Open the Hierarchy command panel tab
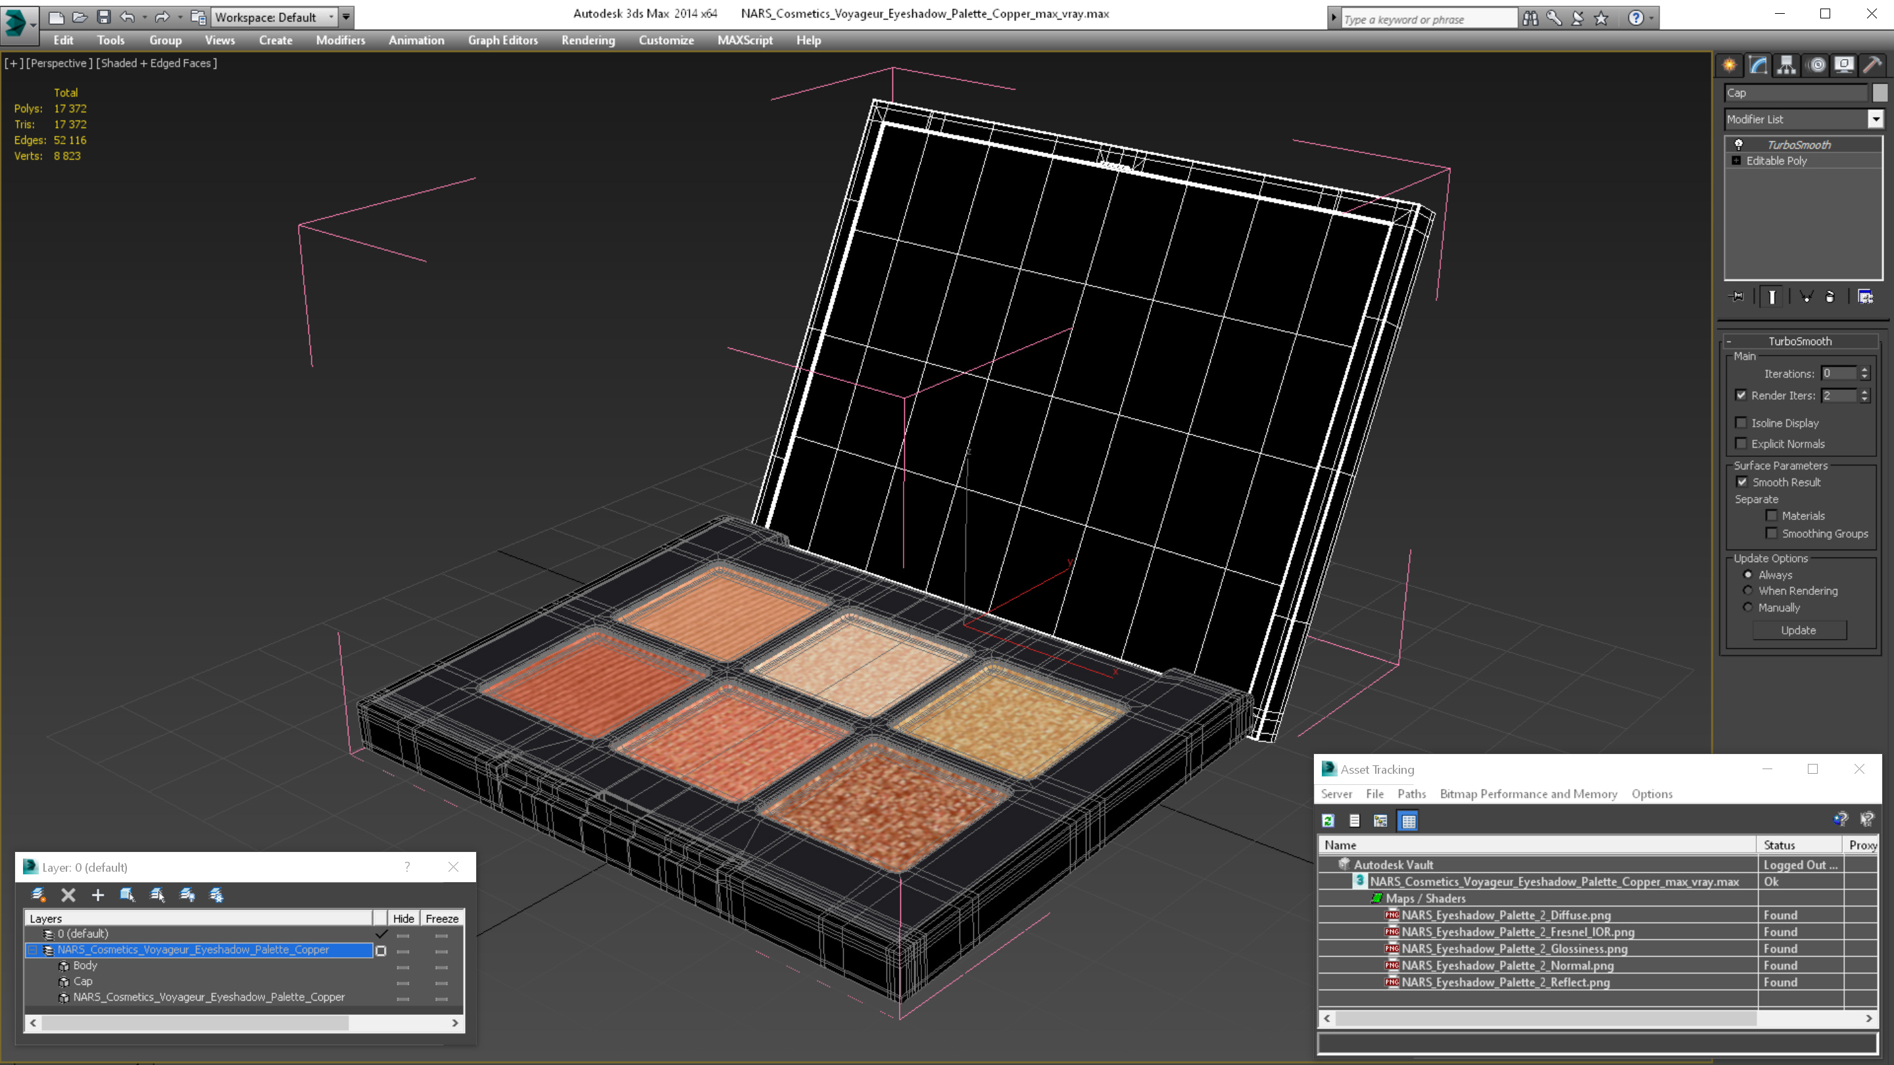 (1786, 66)
